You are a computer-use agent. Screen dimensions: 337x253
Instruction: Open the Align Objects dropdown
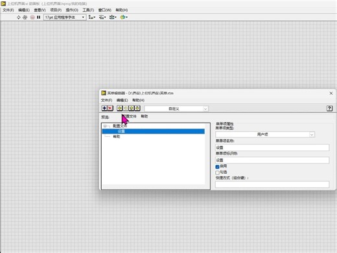pos(92,18)
